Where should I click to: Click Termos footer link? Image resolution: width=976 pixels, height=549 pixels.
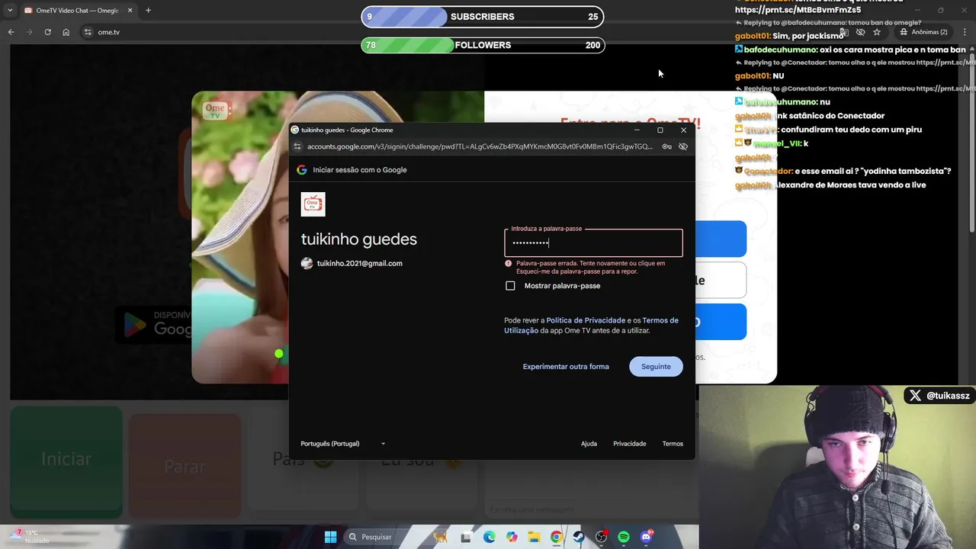(x=673, y=444)
